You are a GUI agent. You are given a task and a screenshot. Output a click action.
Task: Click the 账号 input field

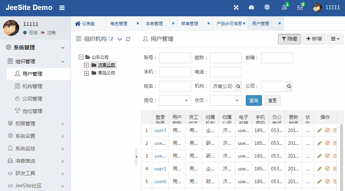[175, 58]
